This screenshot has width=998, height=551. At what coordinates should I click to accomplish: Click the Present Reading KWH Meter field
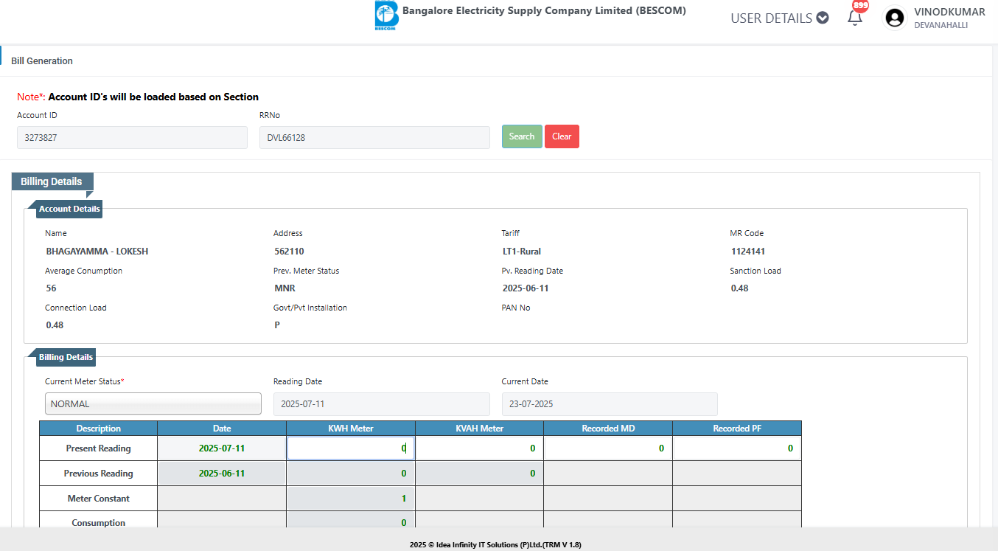click(x=351, y=448)
